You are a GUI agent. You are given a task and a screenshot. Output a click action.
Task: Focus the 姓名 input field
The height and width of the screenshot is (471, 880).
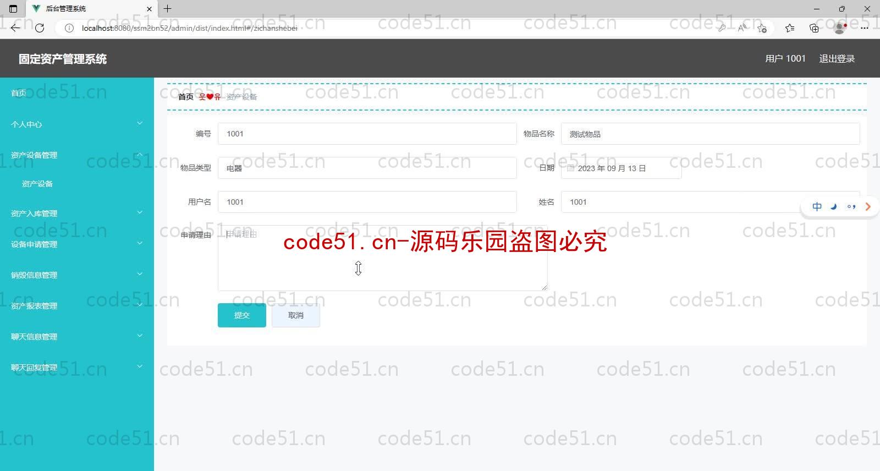710,202
